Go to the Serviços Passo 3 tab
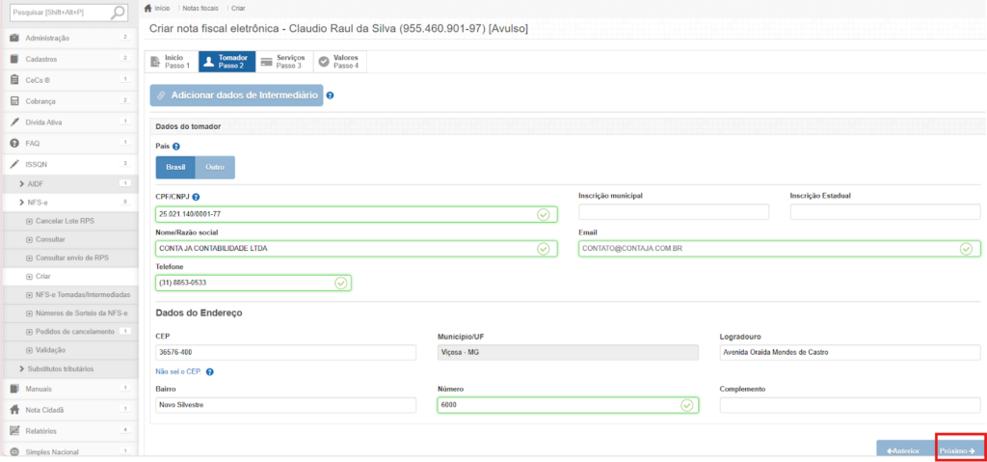The height and width of the screenshot is (462, 987). coord(282,62)
